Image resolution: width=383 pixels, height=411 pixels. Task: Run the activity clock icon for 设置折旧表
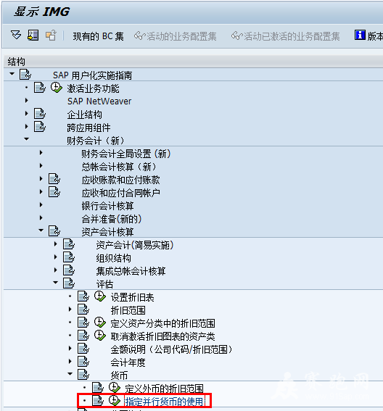pos(100,296)
